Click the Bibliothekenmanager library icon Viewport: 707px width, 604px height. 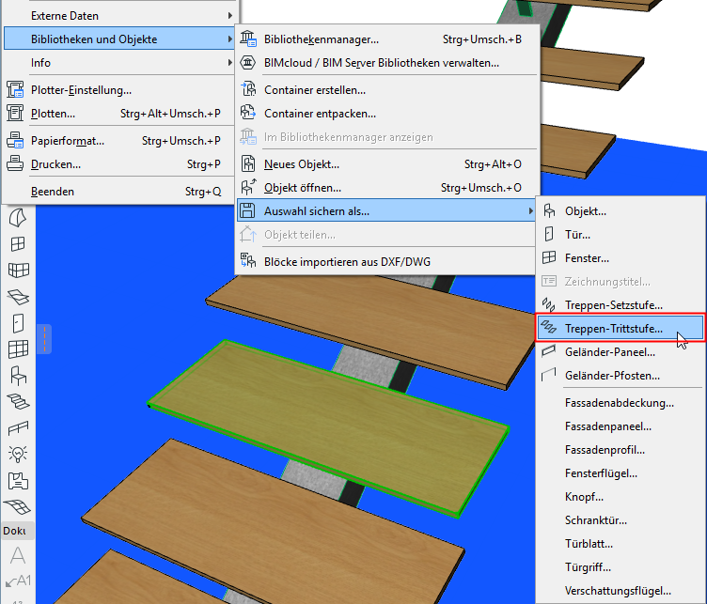pyautogui.click(x=248, y=39)
